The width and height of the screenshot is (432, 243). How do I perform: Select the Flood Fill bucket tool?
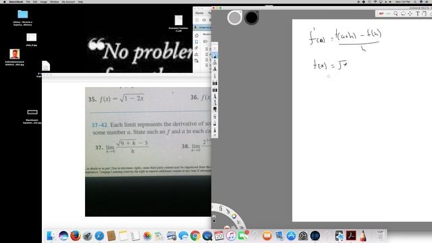tap(425, 13)
